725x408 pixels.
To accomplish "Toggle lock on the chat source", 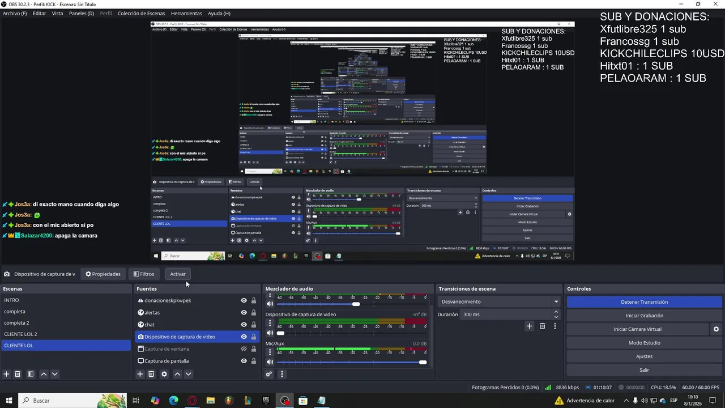I will tap(254, 325).
